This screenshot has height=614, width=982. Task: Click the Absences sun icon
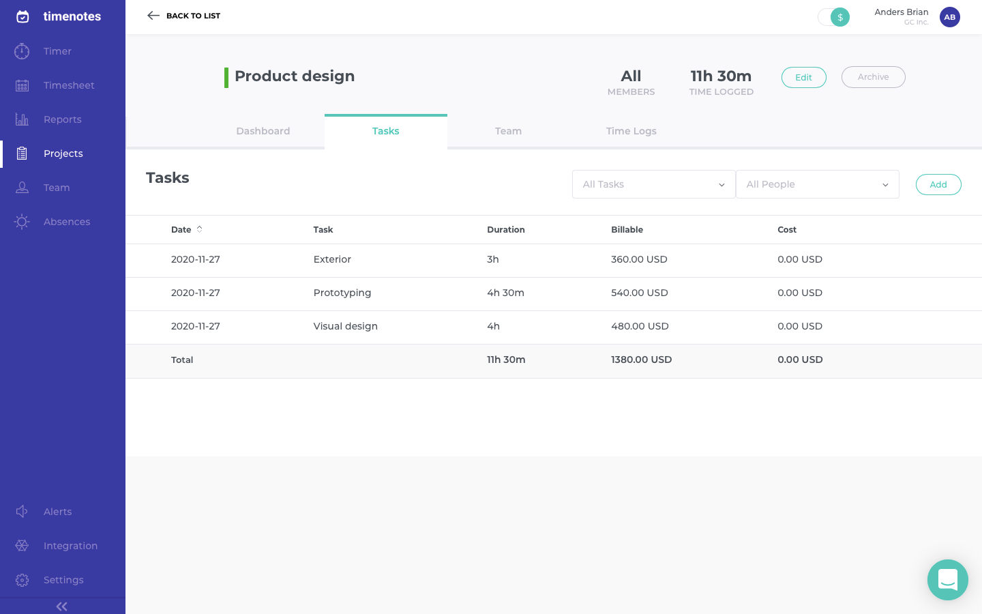coord(22,222)
